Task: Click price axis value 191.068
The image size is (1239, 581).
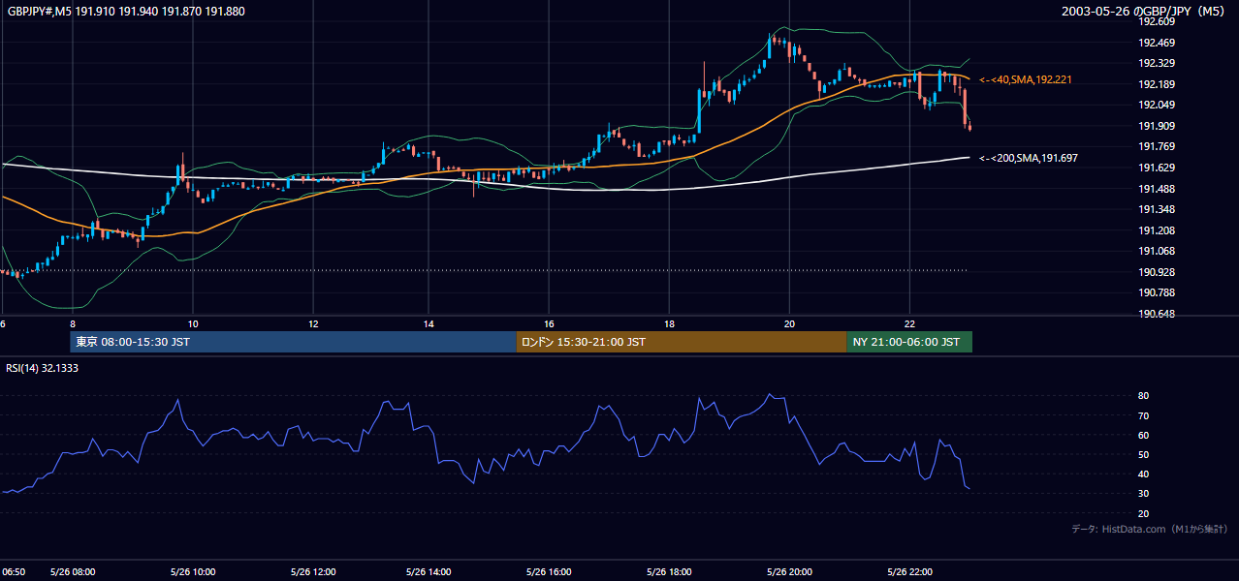Action: (x=1157, y=251)
